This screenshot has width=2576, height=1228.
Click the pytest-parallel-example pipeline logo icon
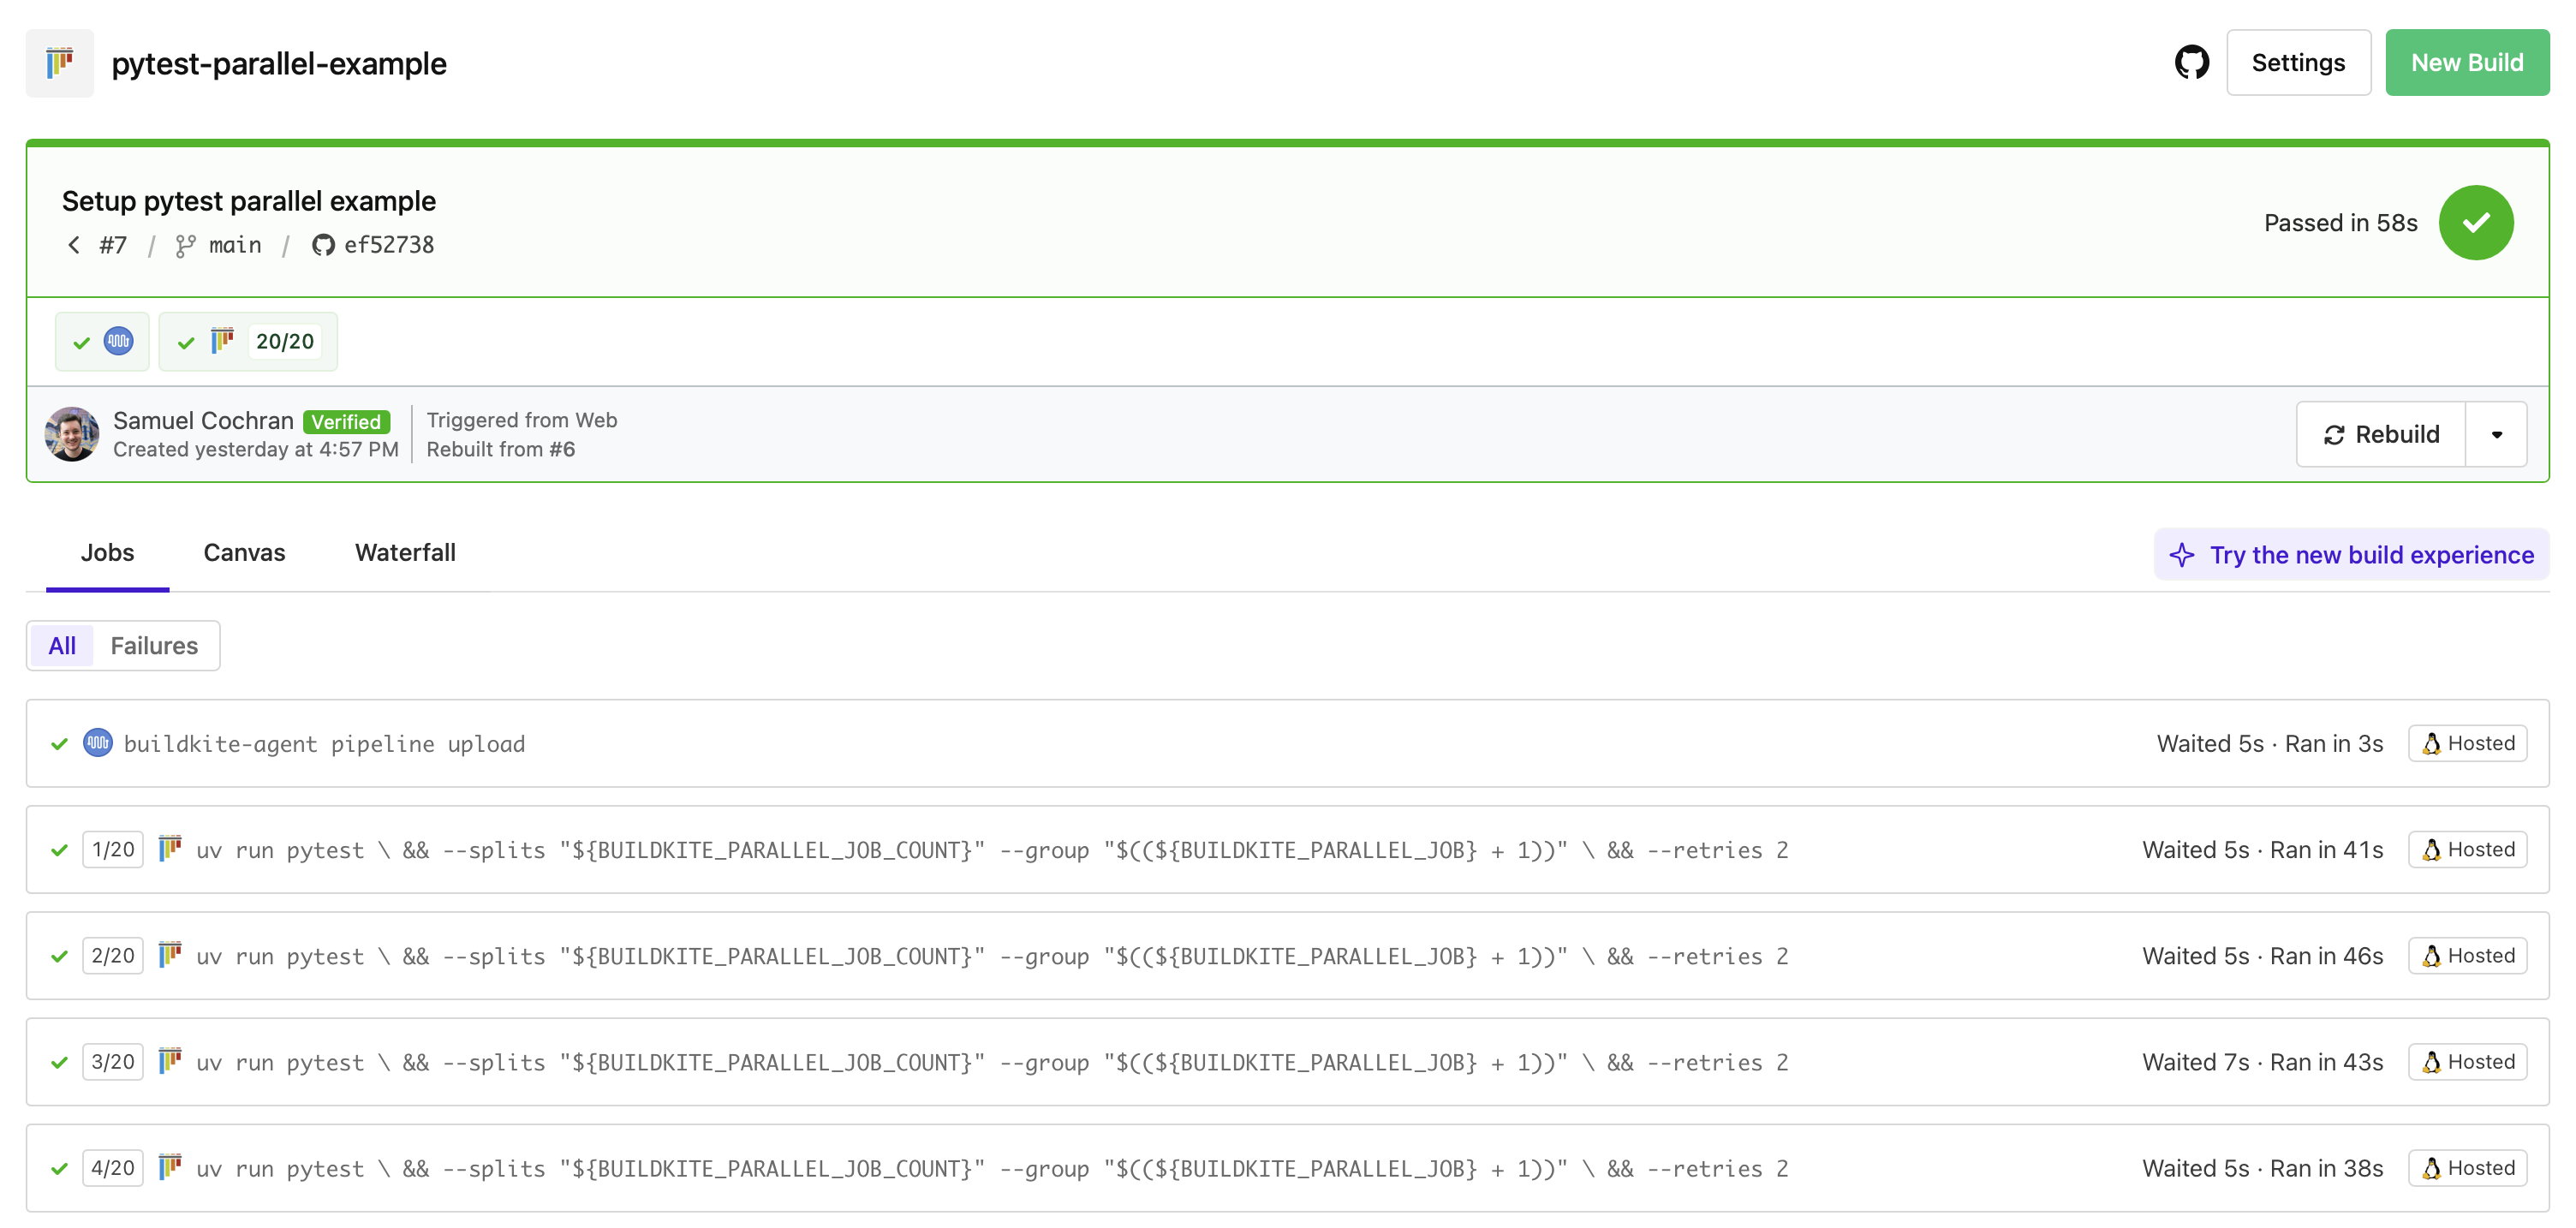[x=60, y=63]
